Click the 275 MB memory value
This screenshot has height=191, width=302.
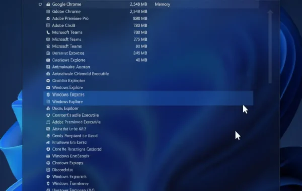140,39
